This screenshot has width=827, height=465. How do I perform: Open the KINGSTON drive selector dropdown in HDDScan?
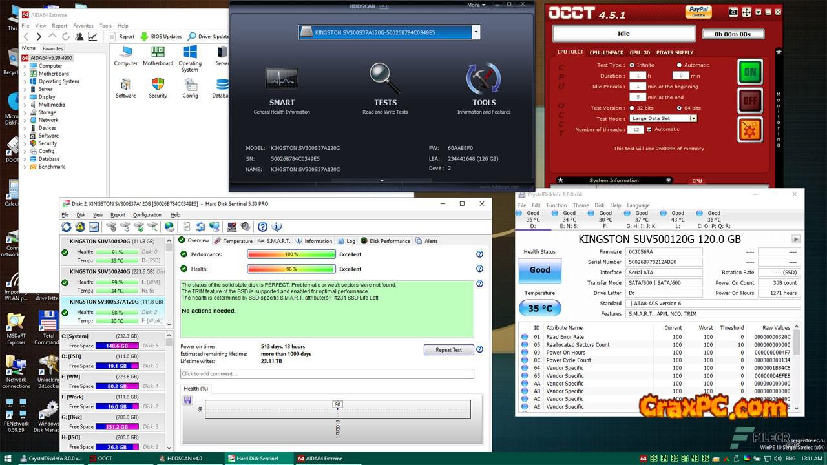coord(476,32)
